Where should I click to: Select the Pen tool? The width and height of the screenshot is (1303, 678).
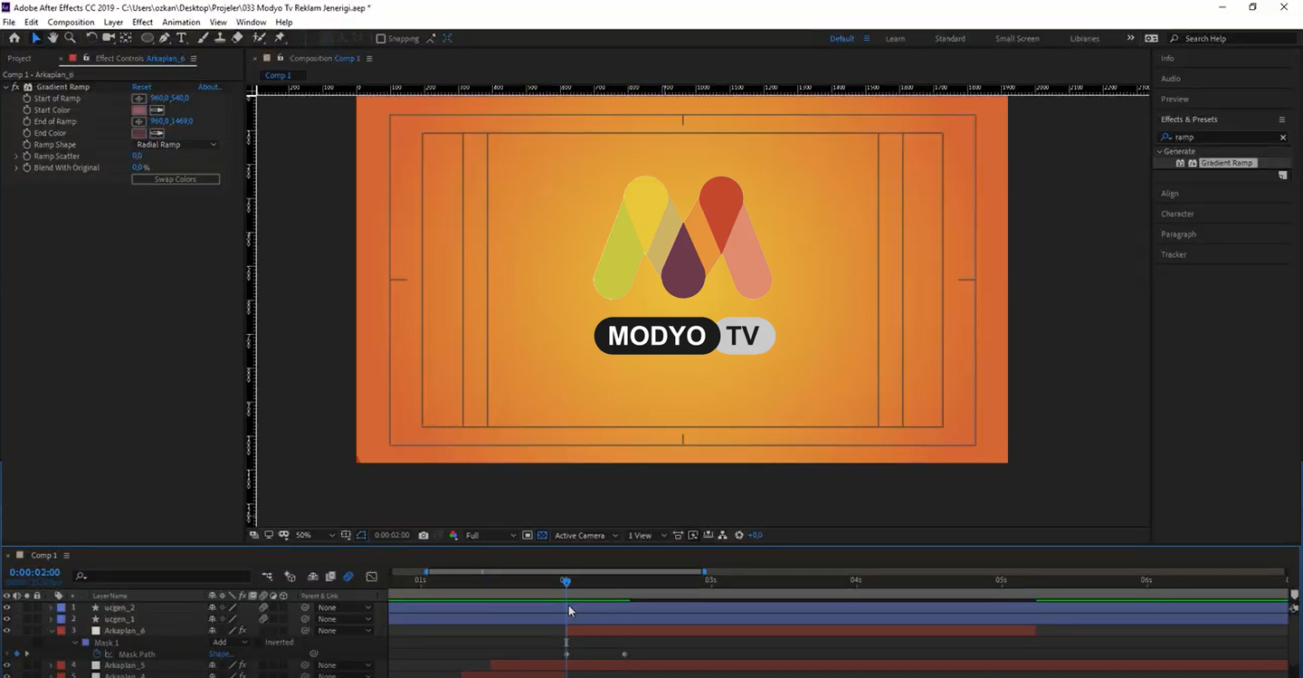coord(165,38)
